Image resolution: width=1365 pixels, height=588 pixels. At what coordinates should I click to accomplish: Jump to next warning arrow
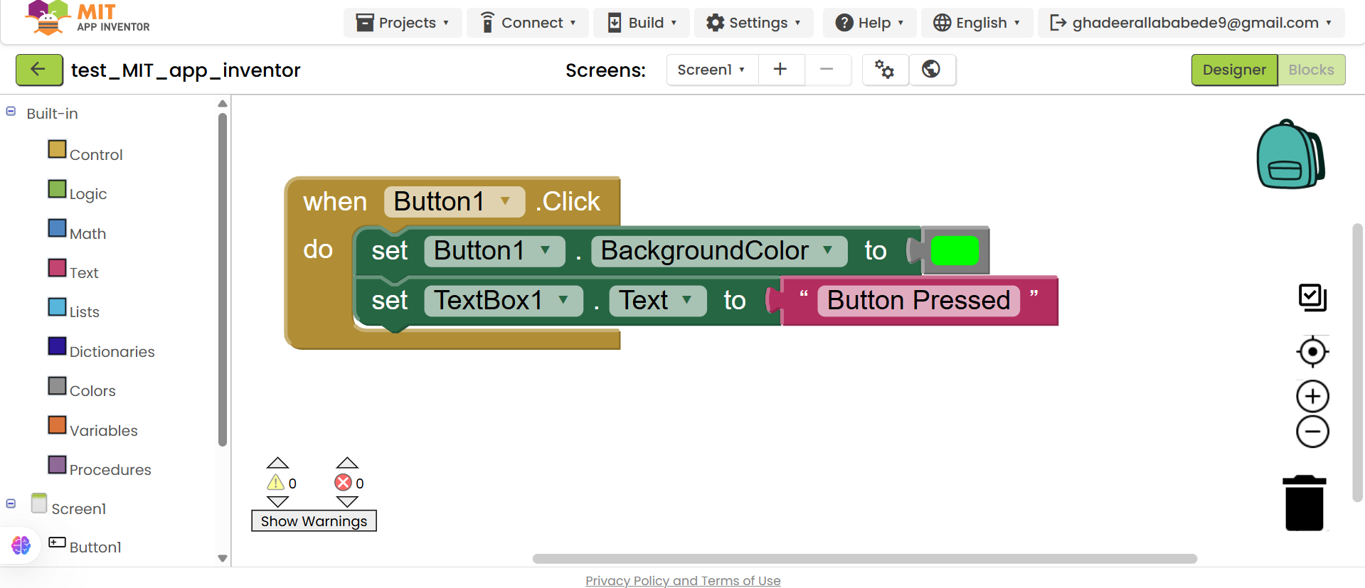[277, 501]
